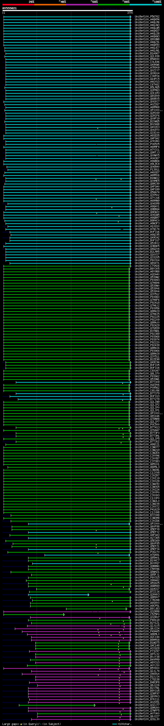Open hit UniRef100_A4QLM6
164x726 pixels.
tap(147, 22)
